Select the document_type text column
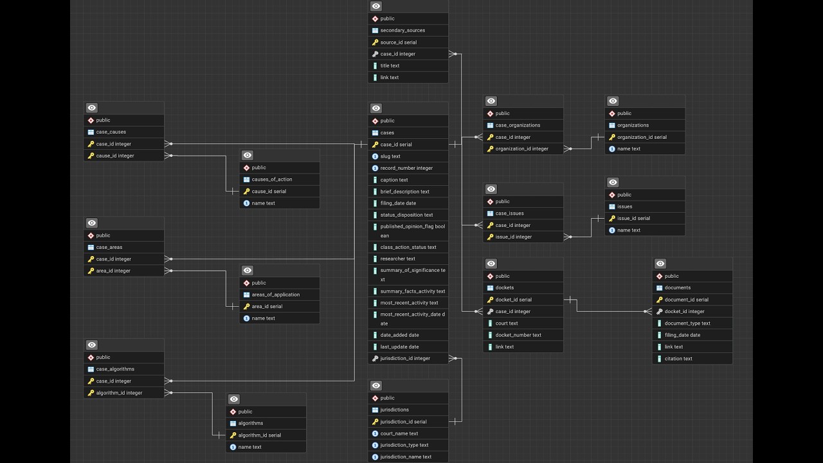823x463 pixels. click(x=692, y=323)
